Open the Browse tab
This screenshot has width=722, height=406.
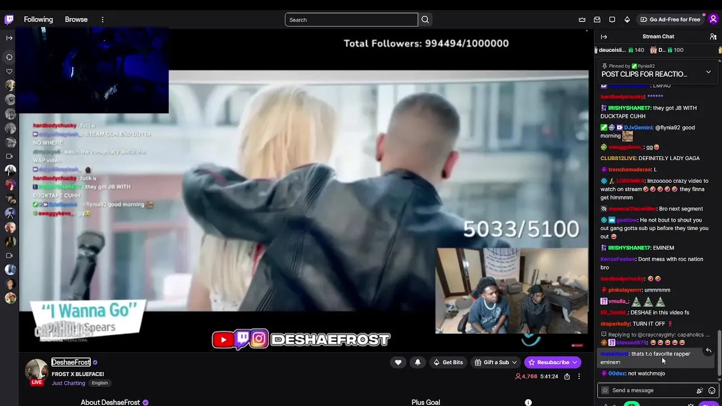point(76,20)
